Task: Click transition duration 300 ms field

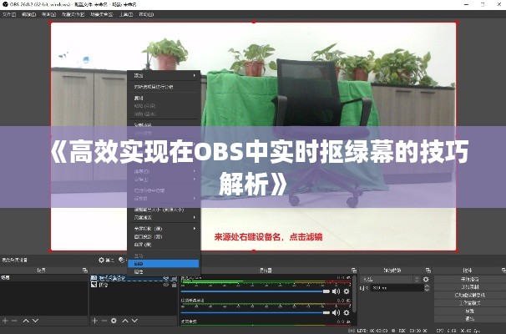Action: point(397,288)
